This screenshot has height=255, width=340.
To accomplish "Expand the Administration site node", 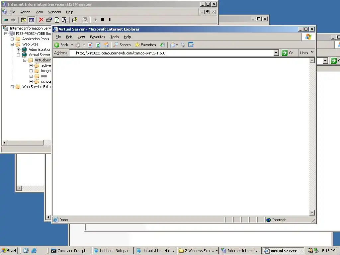I will click(x=19, y=50).
